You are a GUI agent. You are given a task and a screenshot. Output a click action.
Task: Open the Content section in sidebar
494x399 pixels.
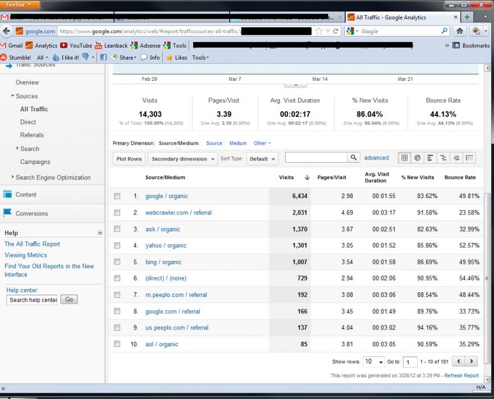tap(26, 195)
